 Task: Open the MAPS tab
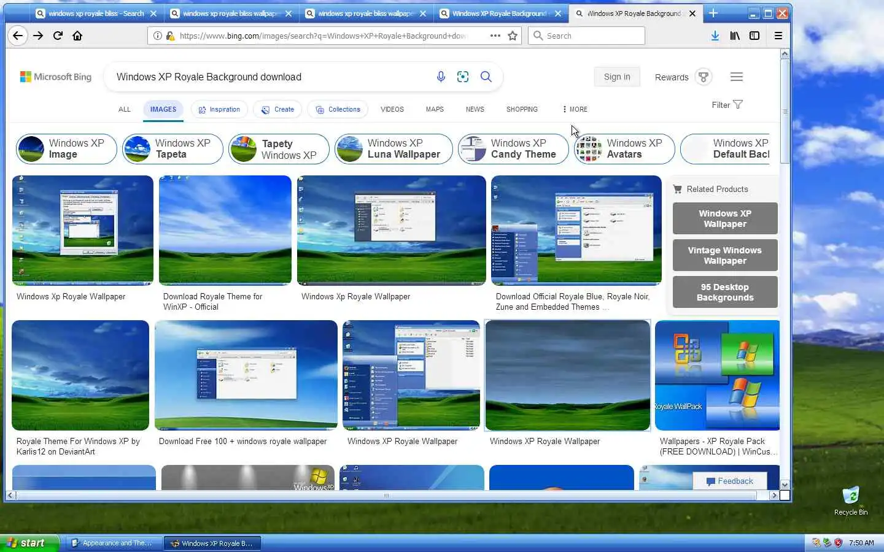point(435,109)
